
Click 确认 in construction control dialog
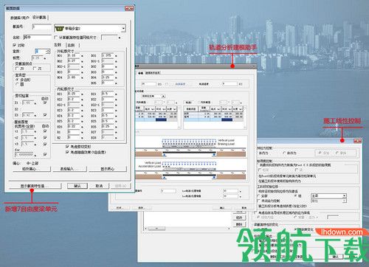pyautogui.click(x=335, y=257)
